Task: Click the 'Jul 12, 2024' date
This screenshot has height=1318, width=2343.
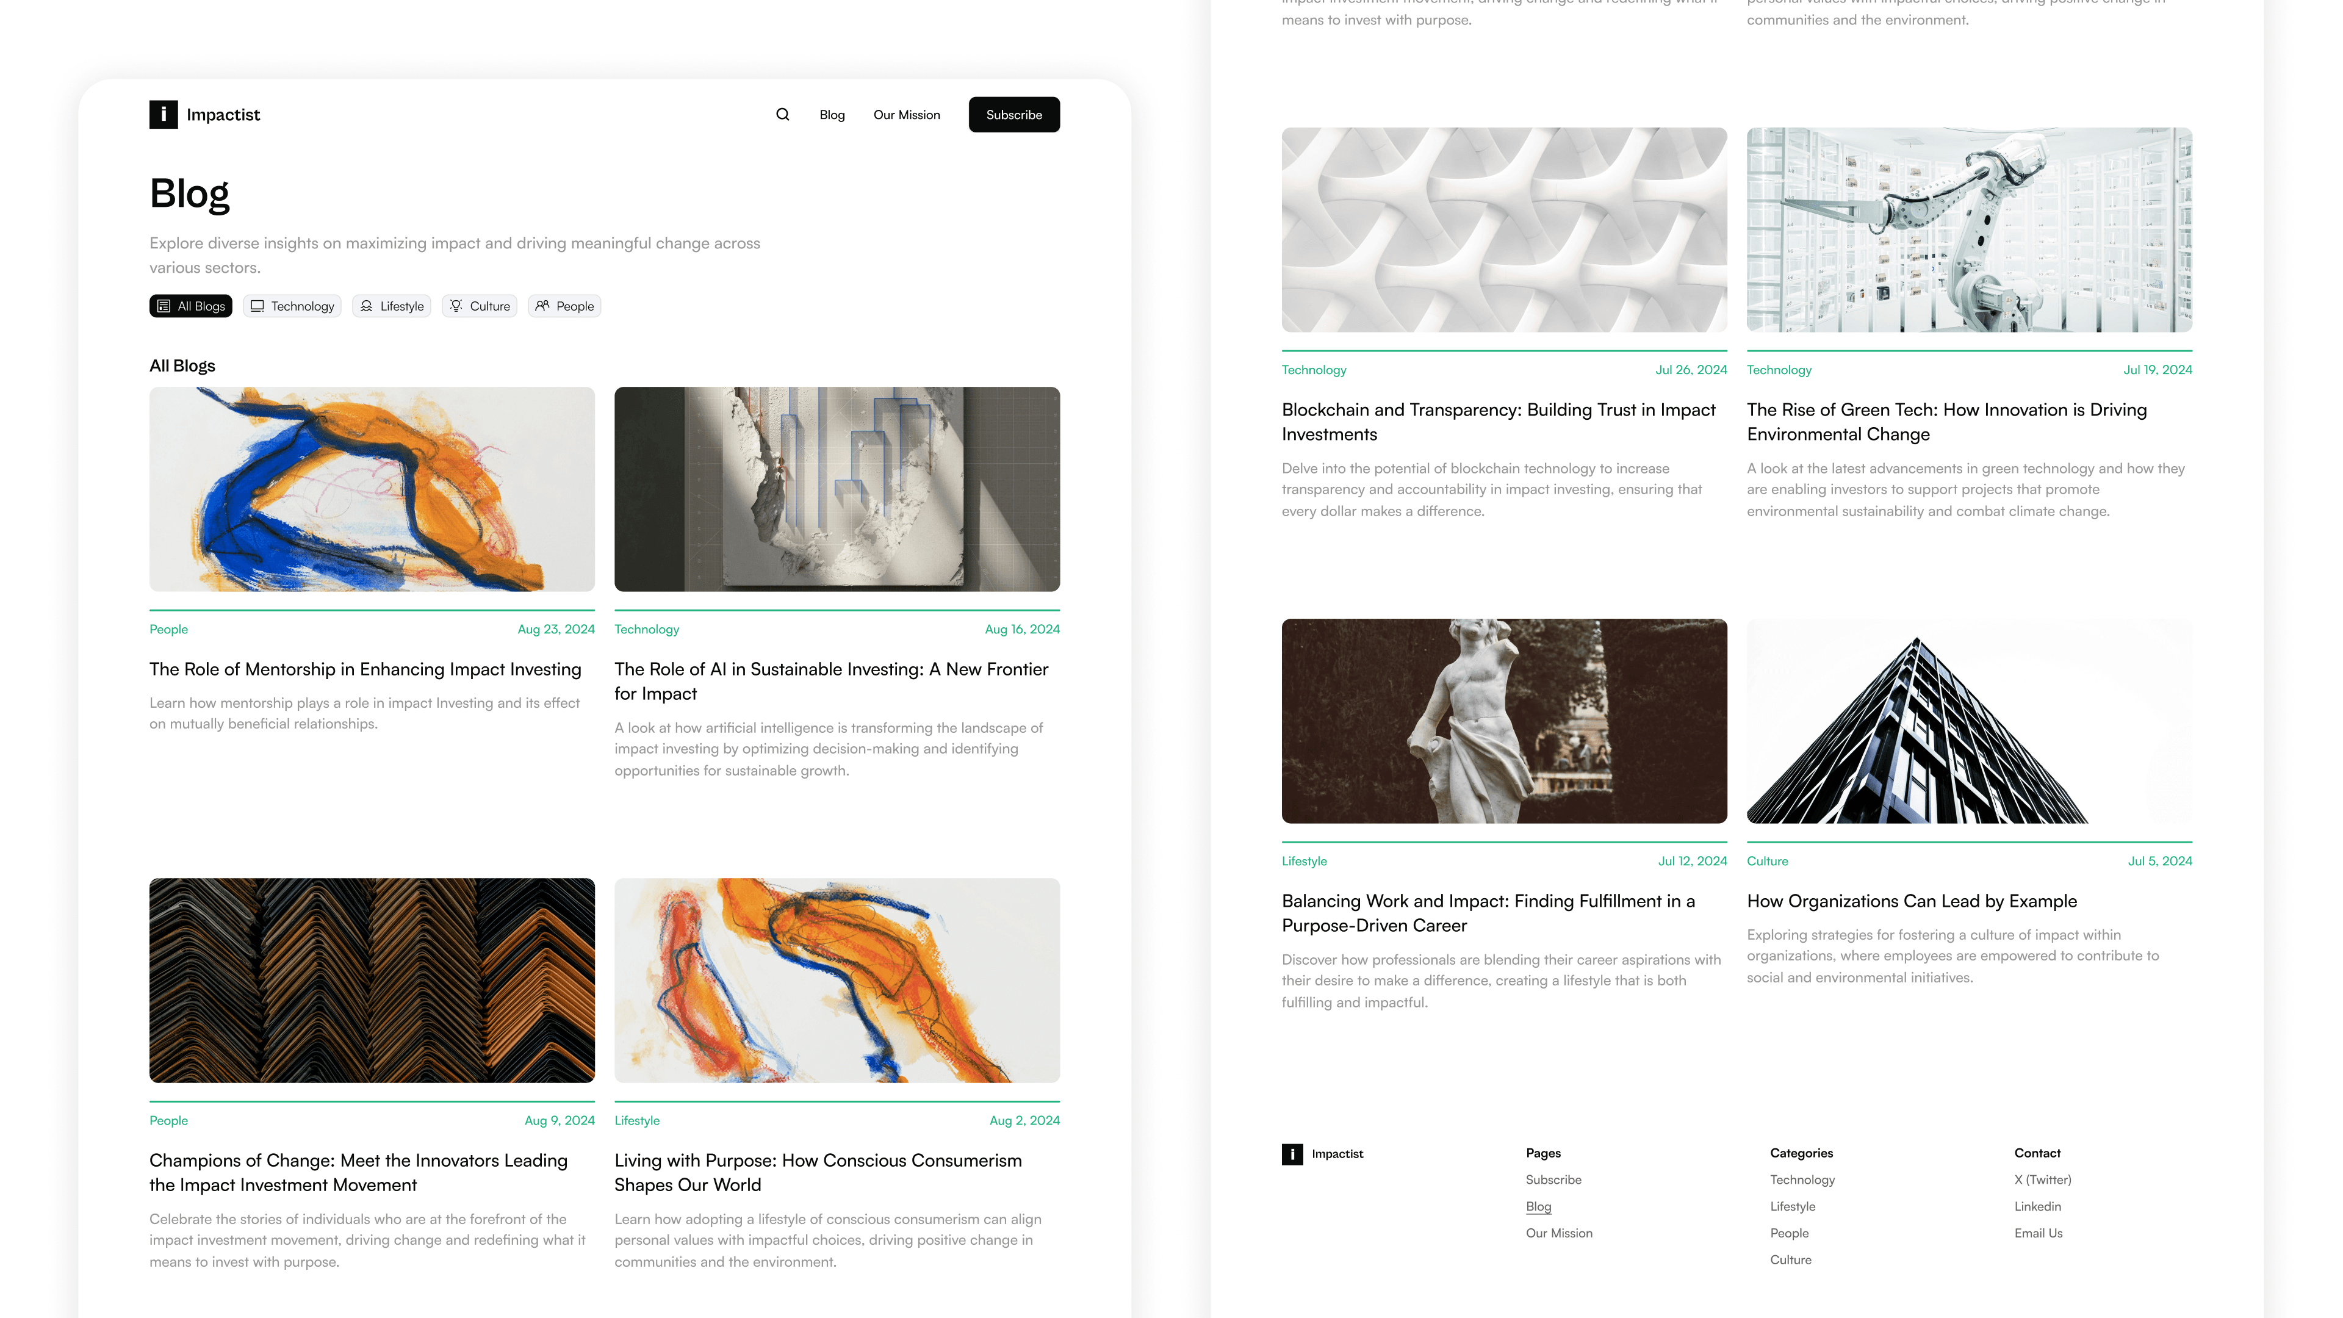Action: 1692,862
